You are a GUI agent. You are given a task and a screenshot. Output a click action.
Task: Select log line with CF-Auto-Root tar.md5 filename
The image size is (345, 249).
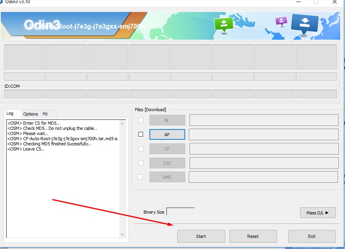pyautogui.click(x=62, y=139)
